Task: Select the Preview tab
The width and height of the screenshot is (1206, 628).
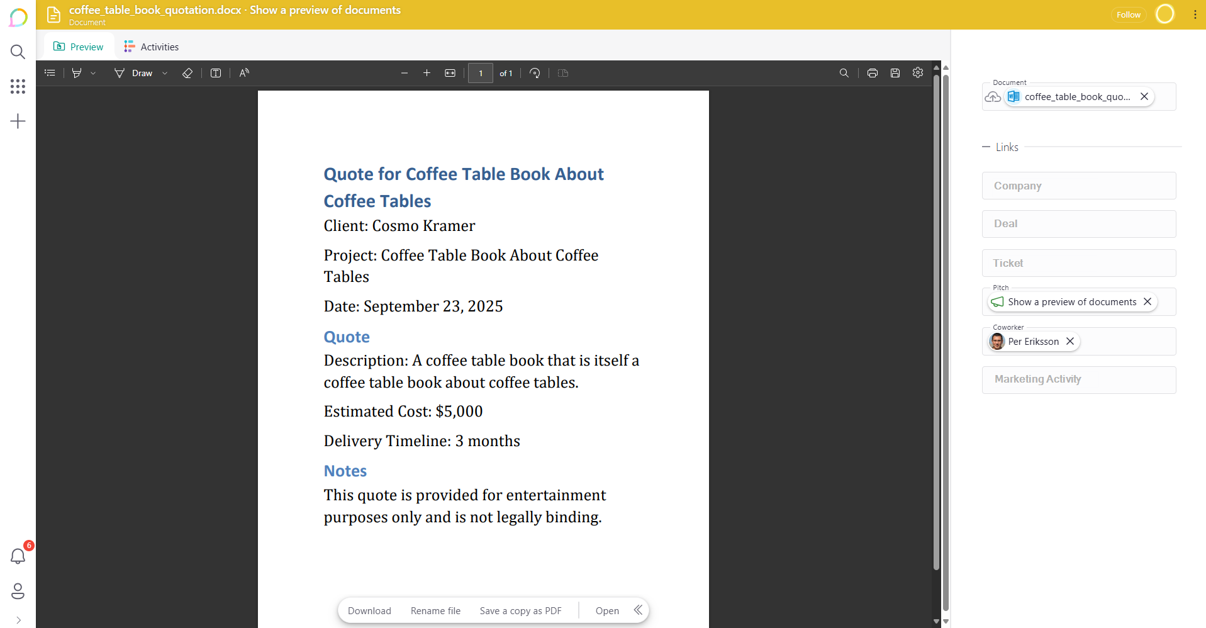Action: pyautogui.click(x=79, y=47)
